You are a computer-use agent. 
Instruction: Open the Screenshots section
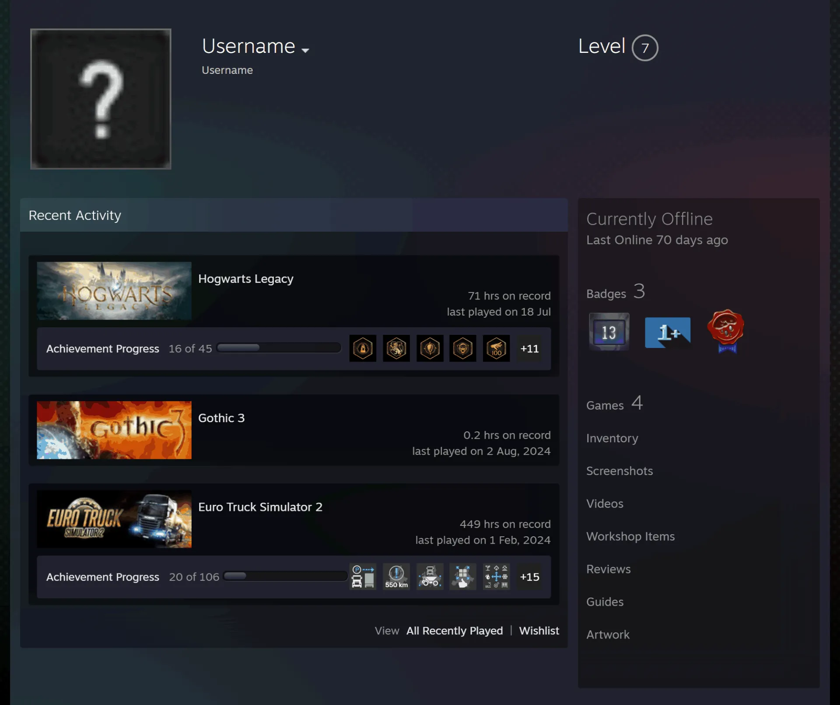(x=619, y=471)
